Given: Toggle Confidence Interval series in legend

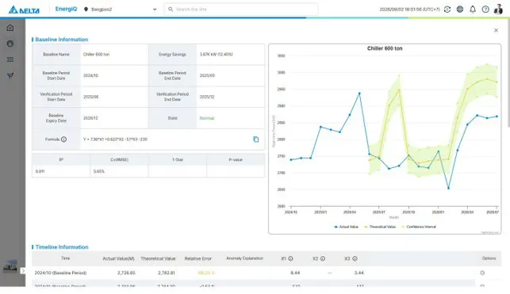Looking at the screenshot, I should coord(419,227).
